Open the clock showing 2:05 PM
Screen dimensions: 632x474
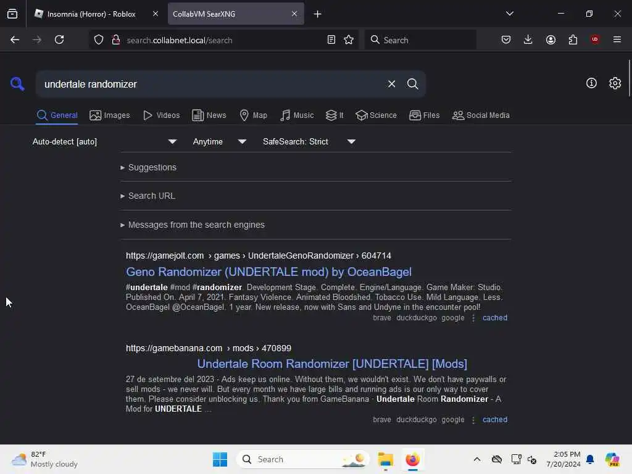(563, 459)
